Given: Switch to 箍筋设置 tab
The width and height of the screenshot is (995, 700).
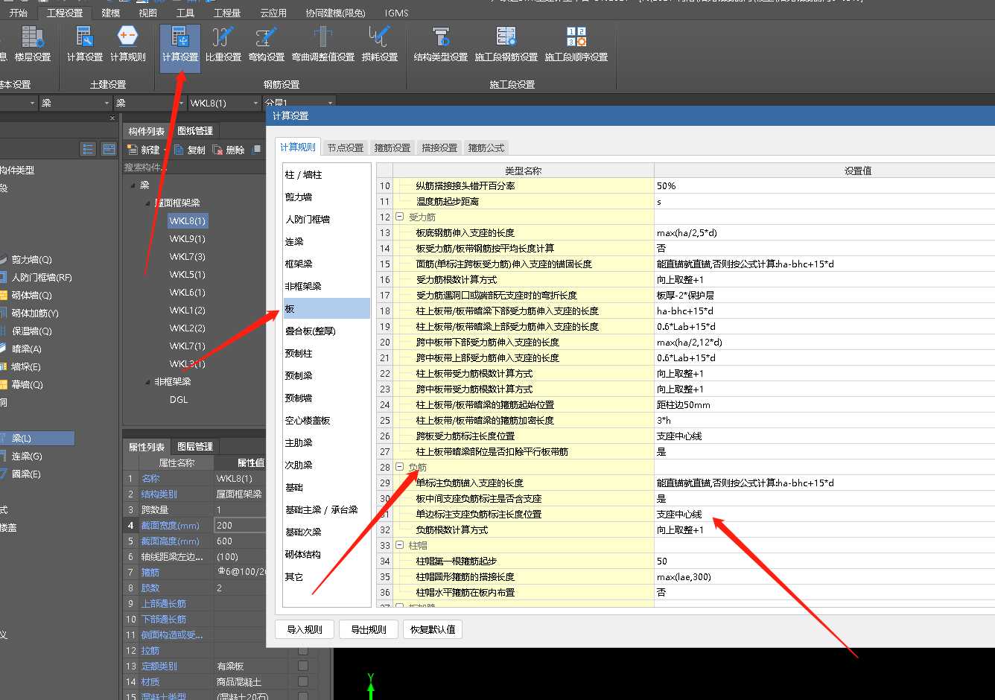Looking at the screenshot, I should (392, 148).
